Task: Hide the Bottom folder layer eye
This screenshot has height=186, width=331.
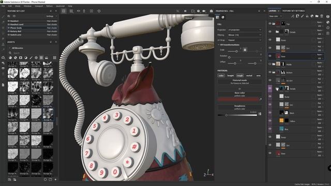Action: tap(270, 72)
